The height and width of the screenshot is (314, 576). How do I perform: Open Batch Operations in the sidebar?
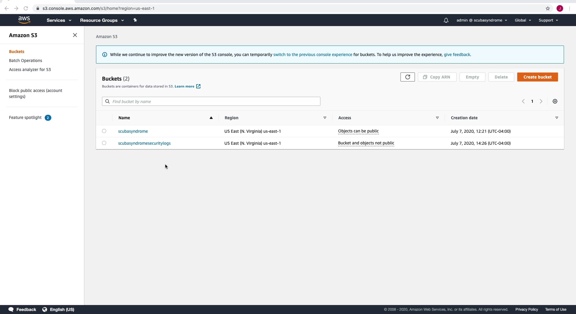pyautogui.click(x=25, y=61)
